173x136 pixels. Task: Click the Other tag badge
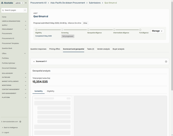85,23
